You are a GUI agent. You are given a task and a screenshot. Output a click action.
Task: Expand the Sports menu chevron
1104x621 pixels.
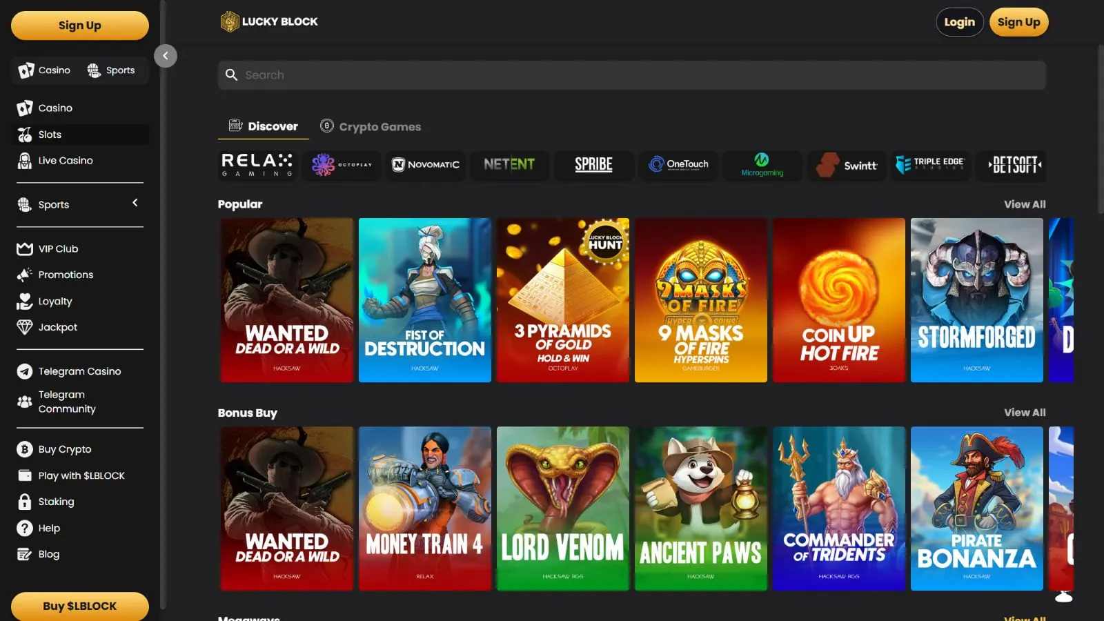click(135, 203)
